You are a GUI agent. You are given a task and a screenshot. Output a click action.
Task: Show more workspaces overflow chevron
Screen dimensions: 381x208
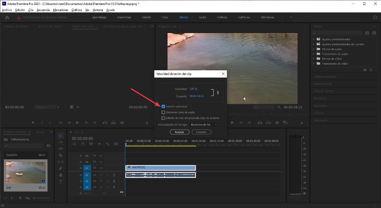(291, 17)
